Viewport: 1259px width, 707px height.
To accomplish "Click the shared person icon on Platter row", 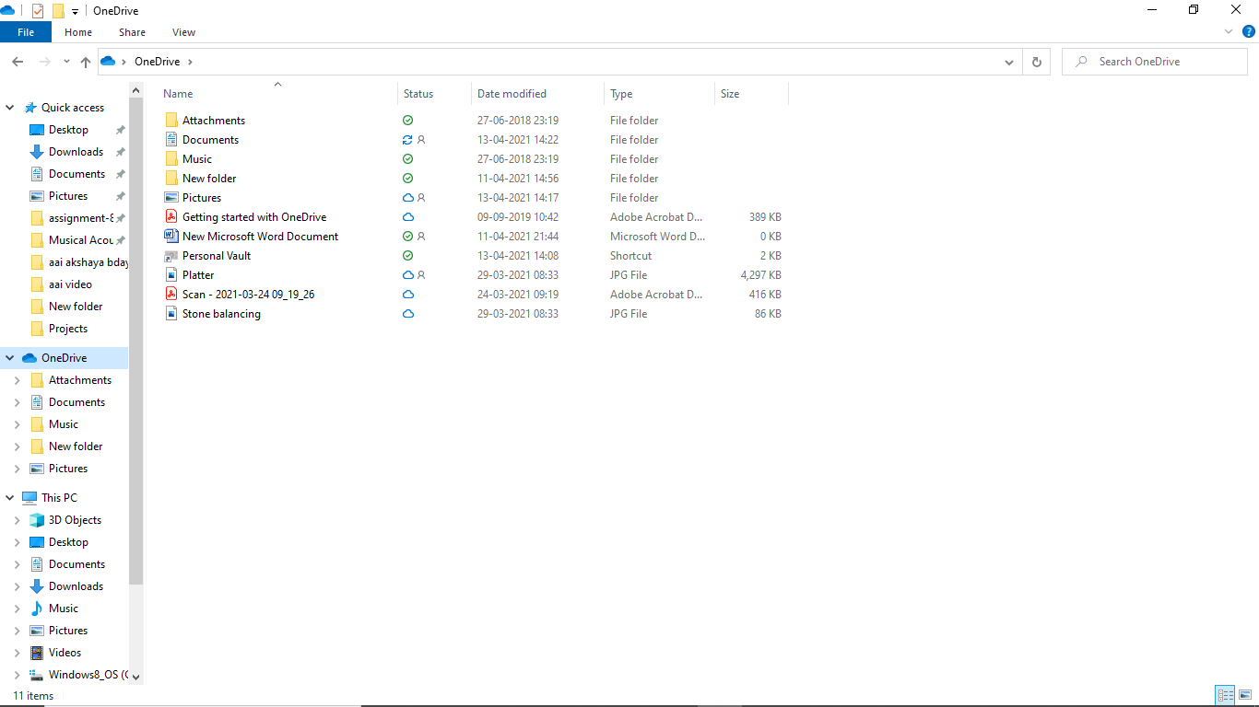I will (x=421, y=275).
